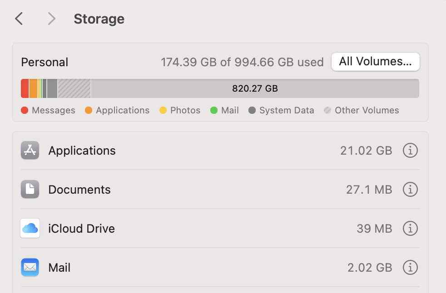Select the iCloud Drive row label

tap(81, 229)
